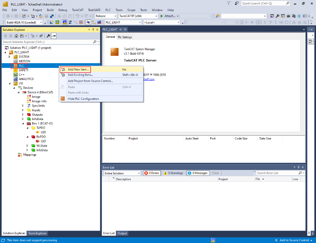The height and width of the screenshot is (243, 316).
Task: Click the ANALYTICS node icon
Action: 15,79
